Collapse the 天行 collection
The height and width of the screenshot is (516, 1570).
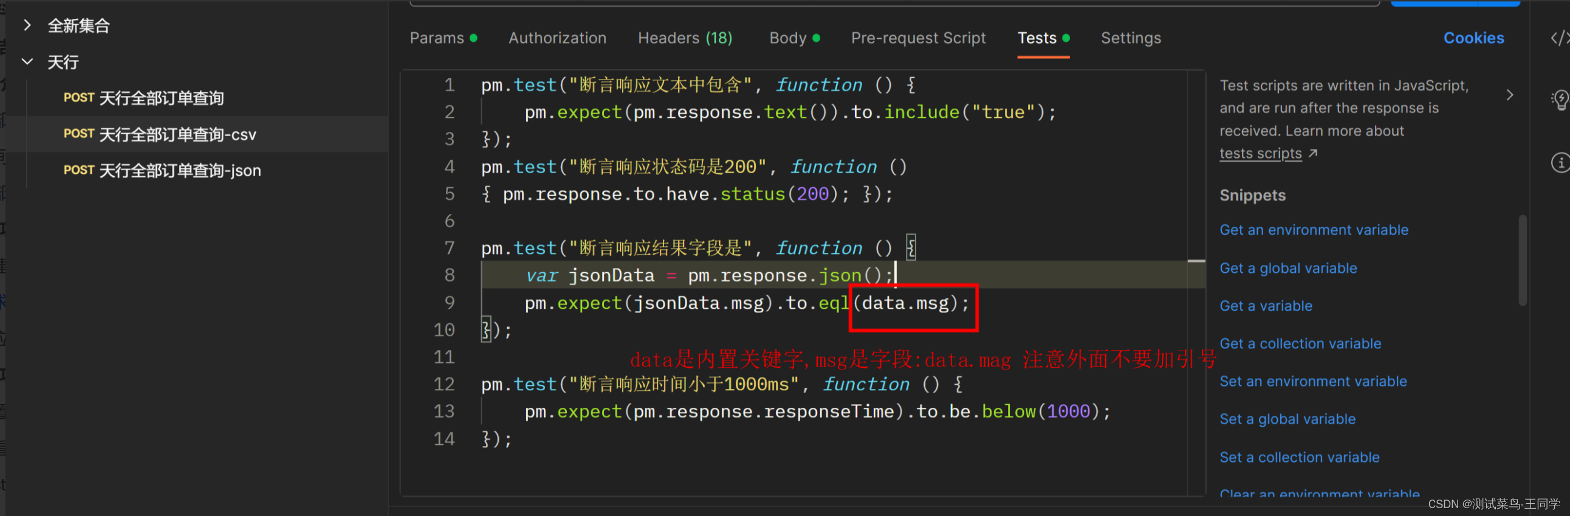(27, 61)
